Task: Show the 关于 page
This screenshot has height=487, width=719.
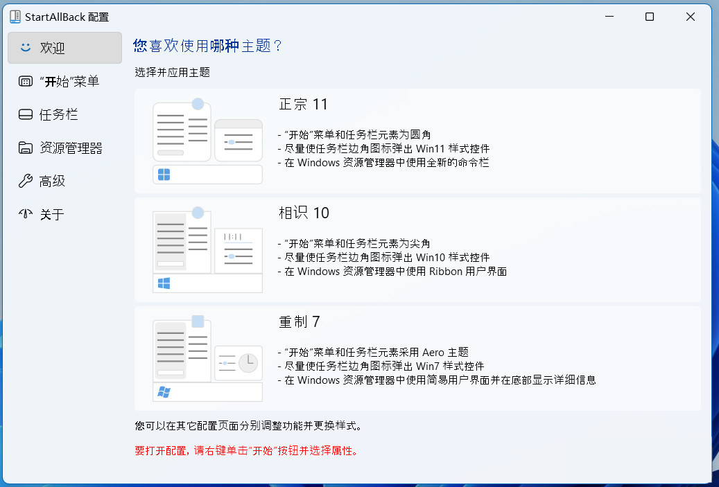Action: [64, 214]
